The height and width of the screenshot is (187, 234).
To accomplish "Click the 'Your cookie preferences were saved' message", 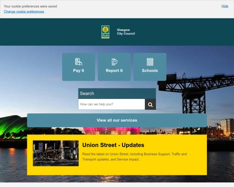I will point(30,6).
